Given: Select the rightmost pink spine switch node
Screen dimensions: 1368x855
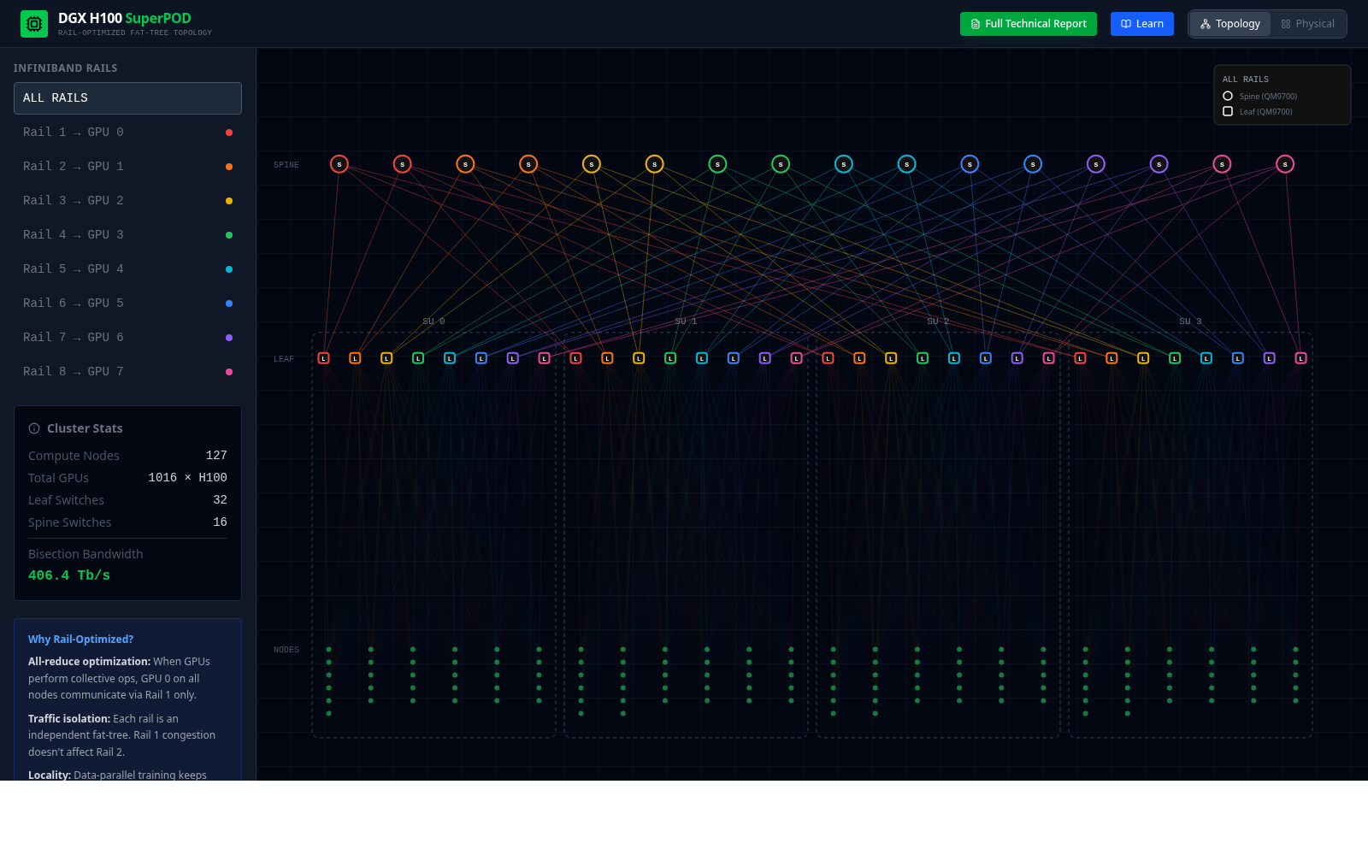Looking at the screenshot, I should [x=1285, y=163].
